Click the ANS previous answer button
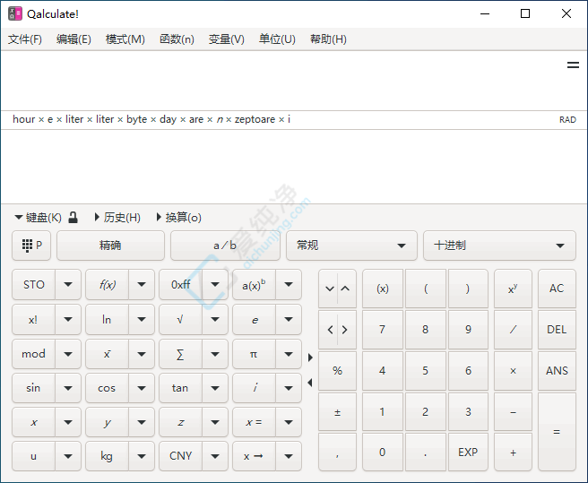This screenshot has height=483, width=588. click(x=557, y=371)
